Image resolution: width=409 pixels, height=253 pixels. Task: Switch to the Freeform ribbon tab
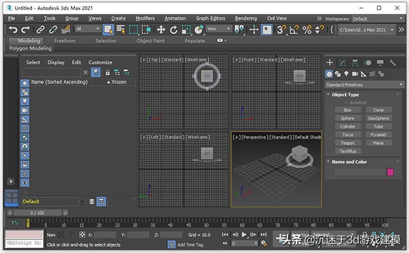pyautogui.click(x=65, y=41)
